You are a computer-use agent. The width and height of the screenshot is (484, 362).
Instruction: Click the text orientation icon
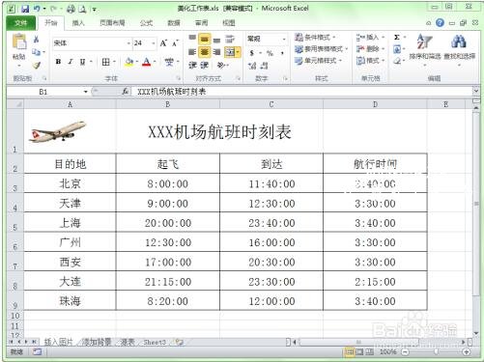(221, 66)
